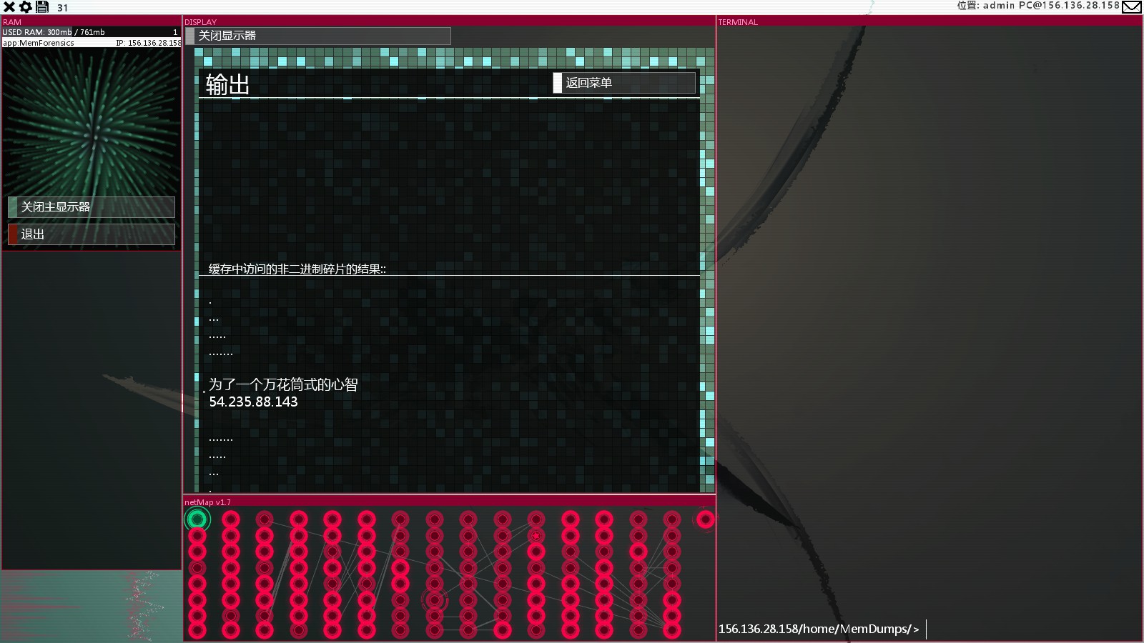Select the faint ringed node in netMap
This screenshot has width=1144, height=643.
(435, 599)
